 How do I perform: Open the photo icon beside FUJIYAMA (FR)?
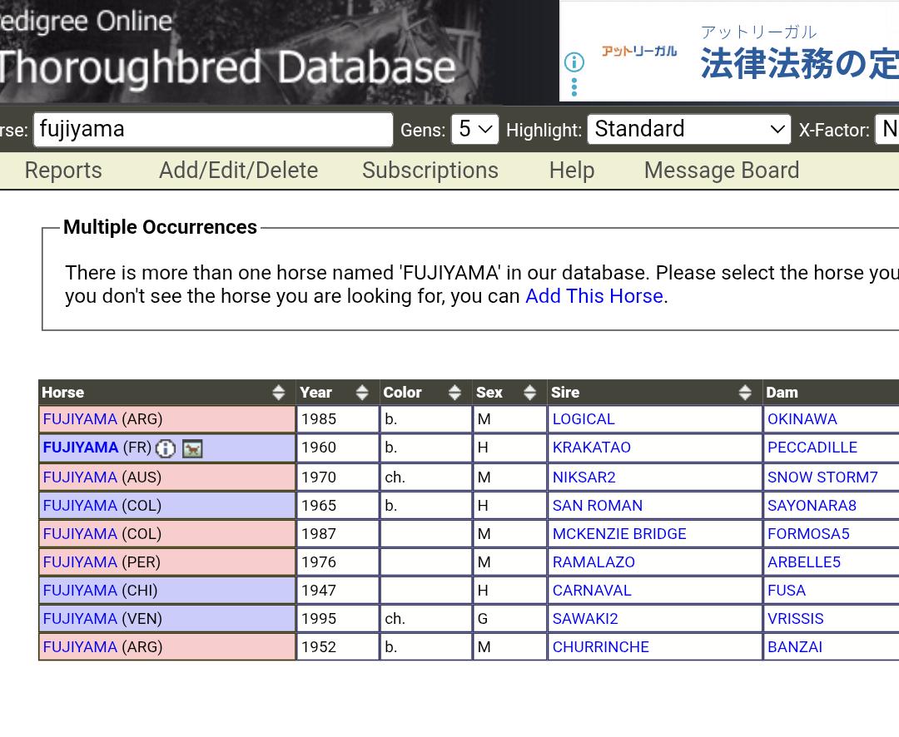pos(192,448)
